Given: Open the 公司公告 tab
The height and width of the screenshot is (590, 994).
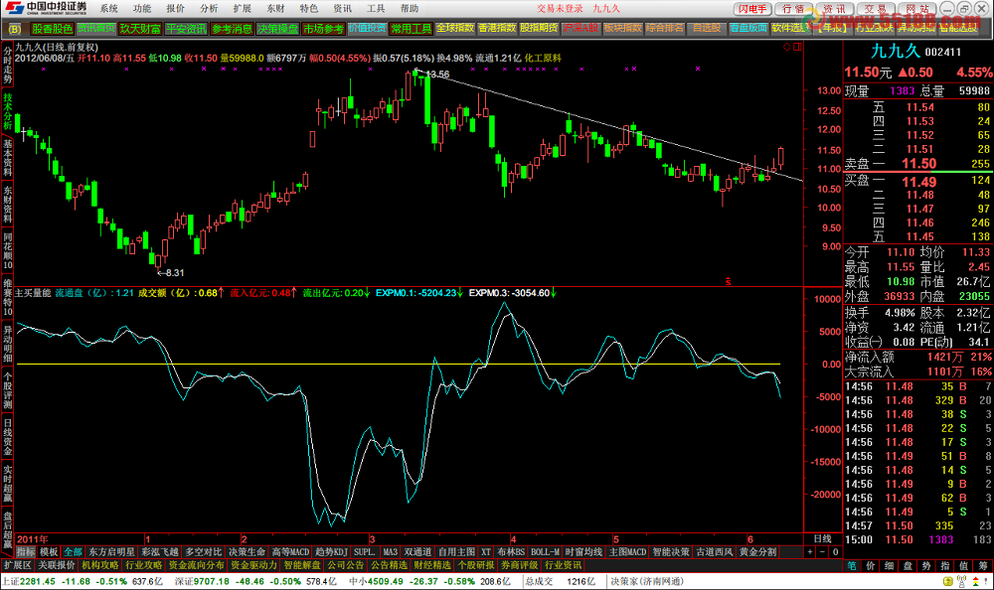Looking at the screenshot, I should tap(346, 564).
